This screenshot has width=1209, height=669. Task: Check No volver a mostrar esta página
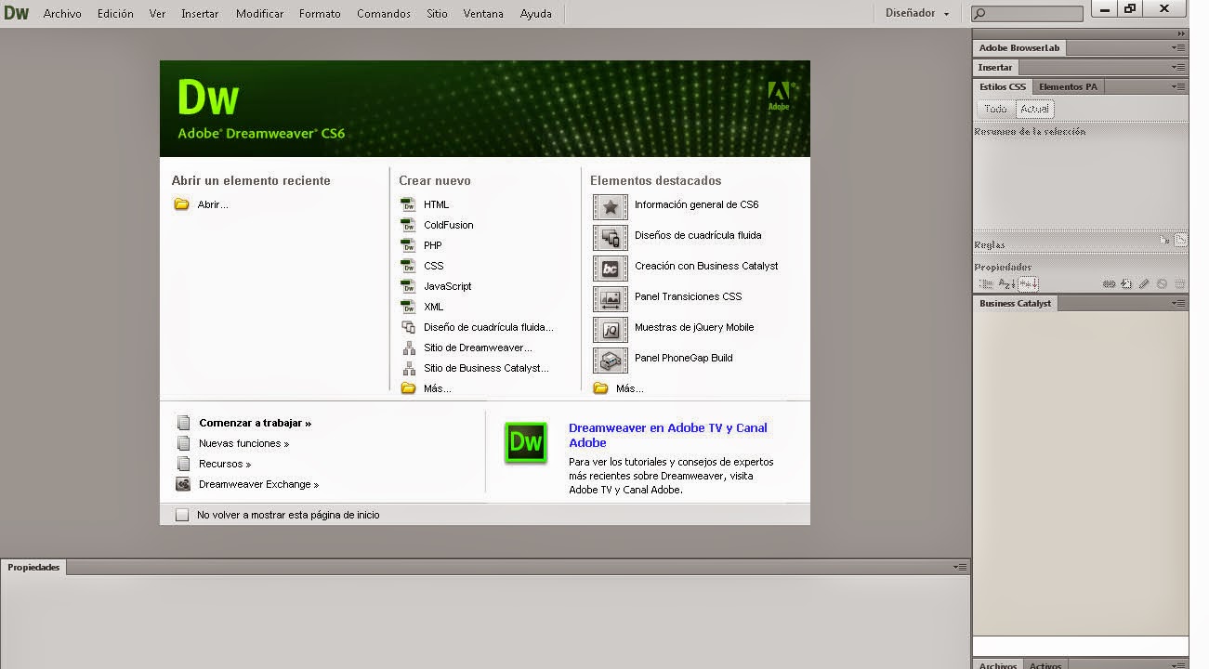182,514
